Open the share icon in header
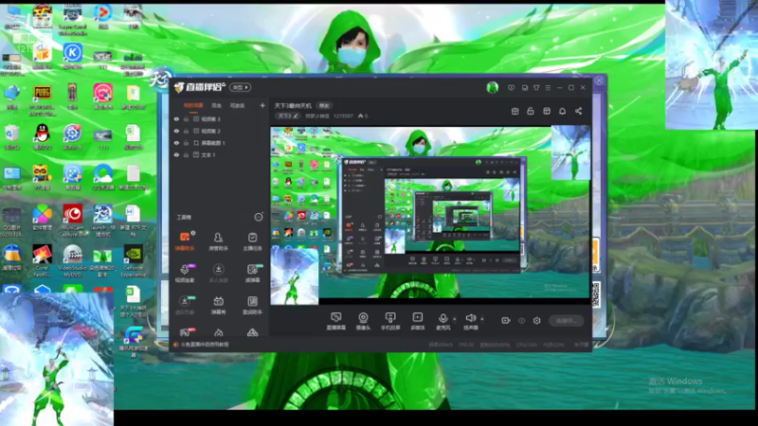 578,111
